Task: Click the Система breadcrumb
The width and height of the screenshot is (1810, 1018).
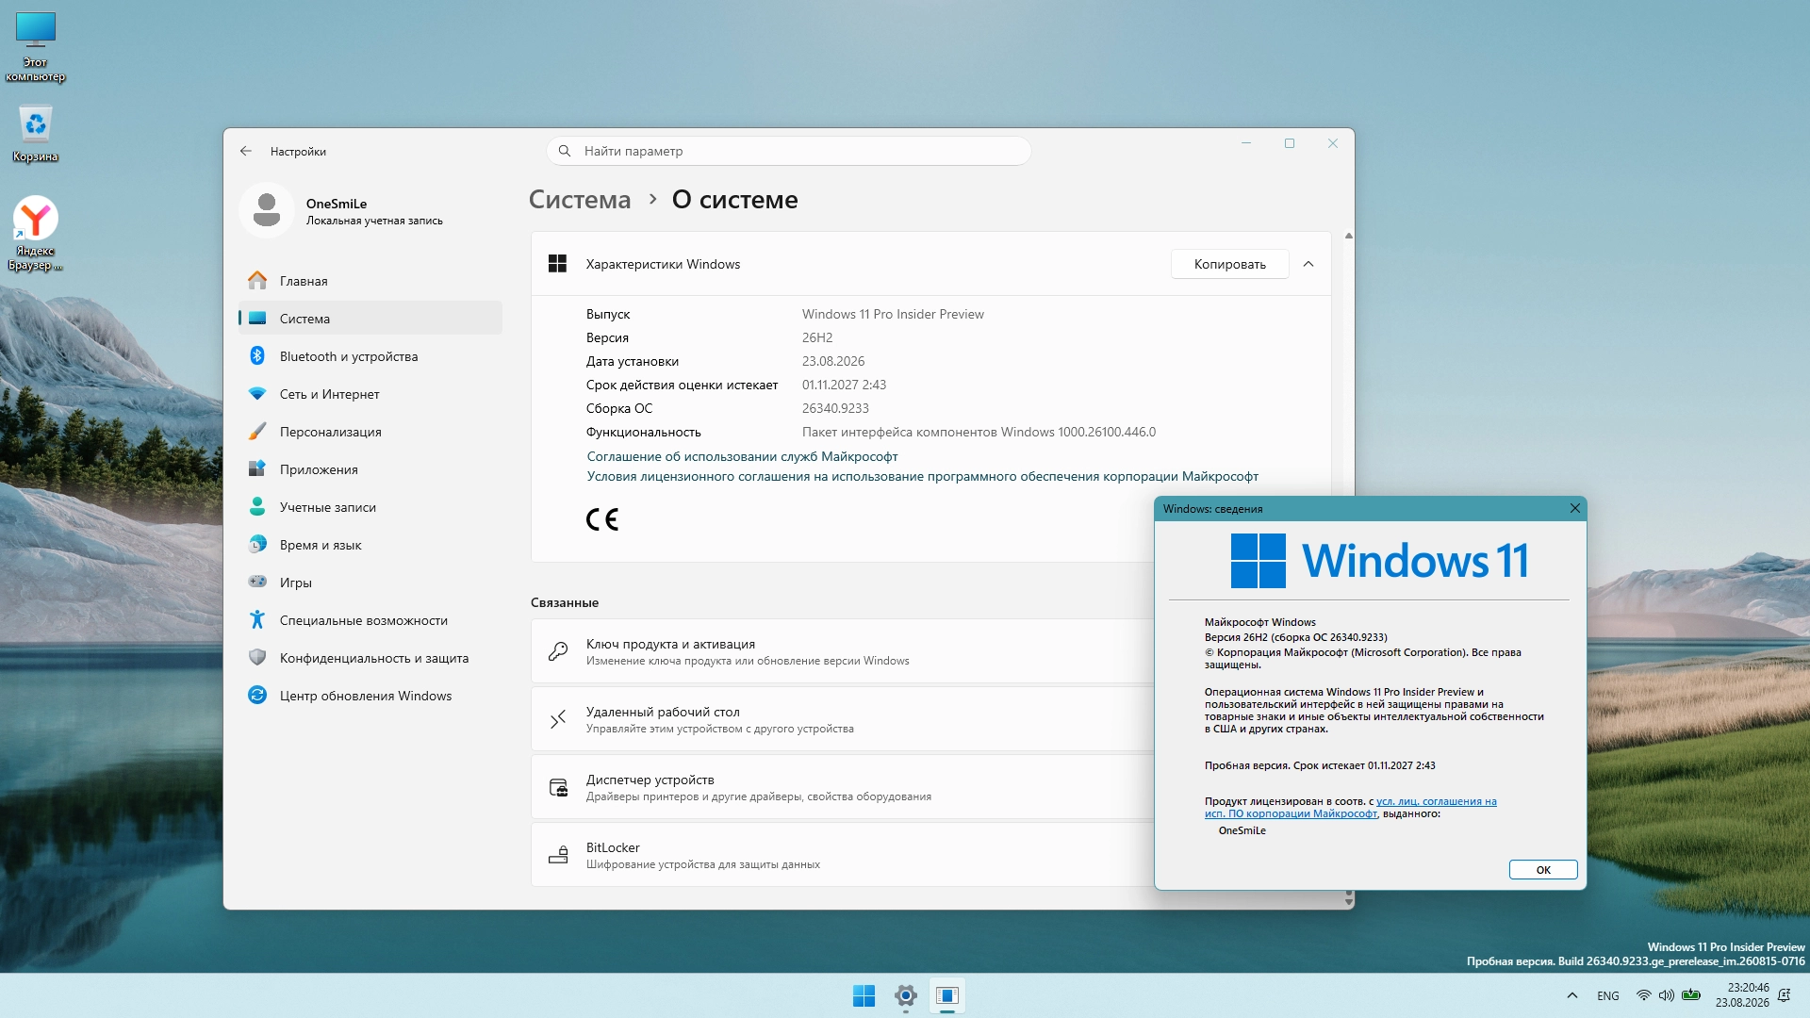Action: pos(579,200)
